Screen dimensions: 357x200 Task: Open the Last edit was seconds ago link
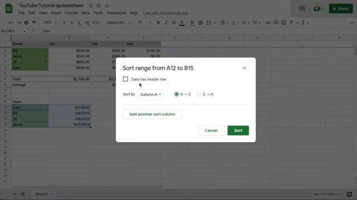(166, 13)
